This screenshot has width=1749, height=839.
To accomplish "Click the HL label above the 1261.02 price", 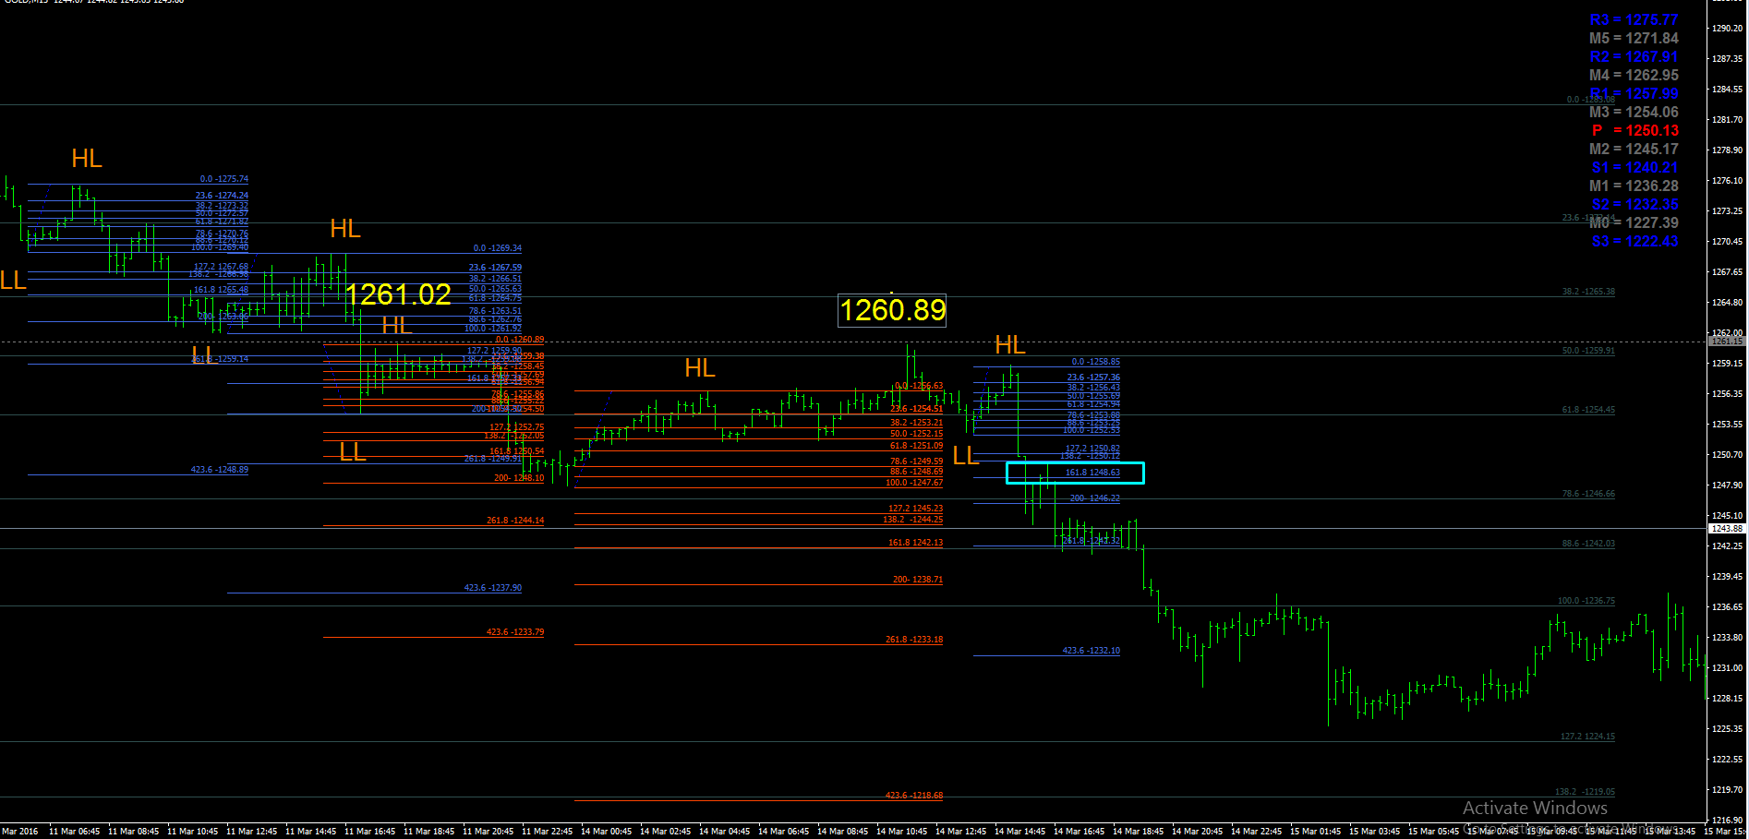I will point(345,229).
